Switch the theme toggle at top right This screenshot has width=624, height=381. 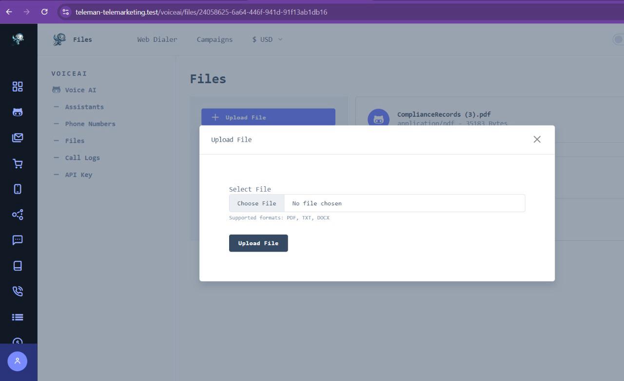click(x=619, y=39)
